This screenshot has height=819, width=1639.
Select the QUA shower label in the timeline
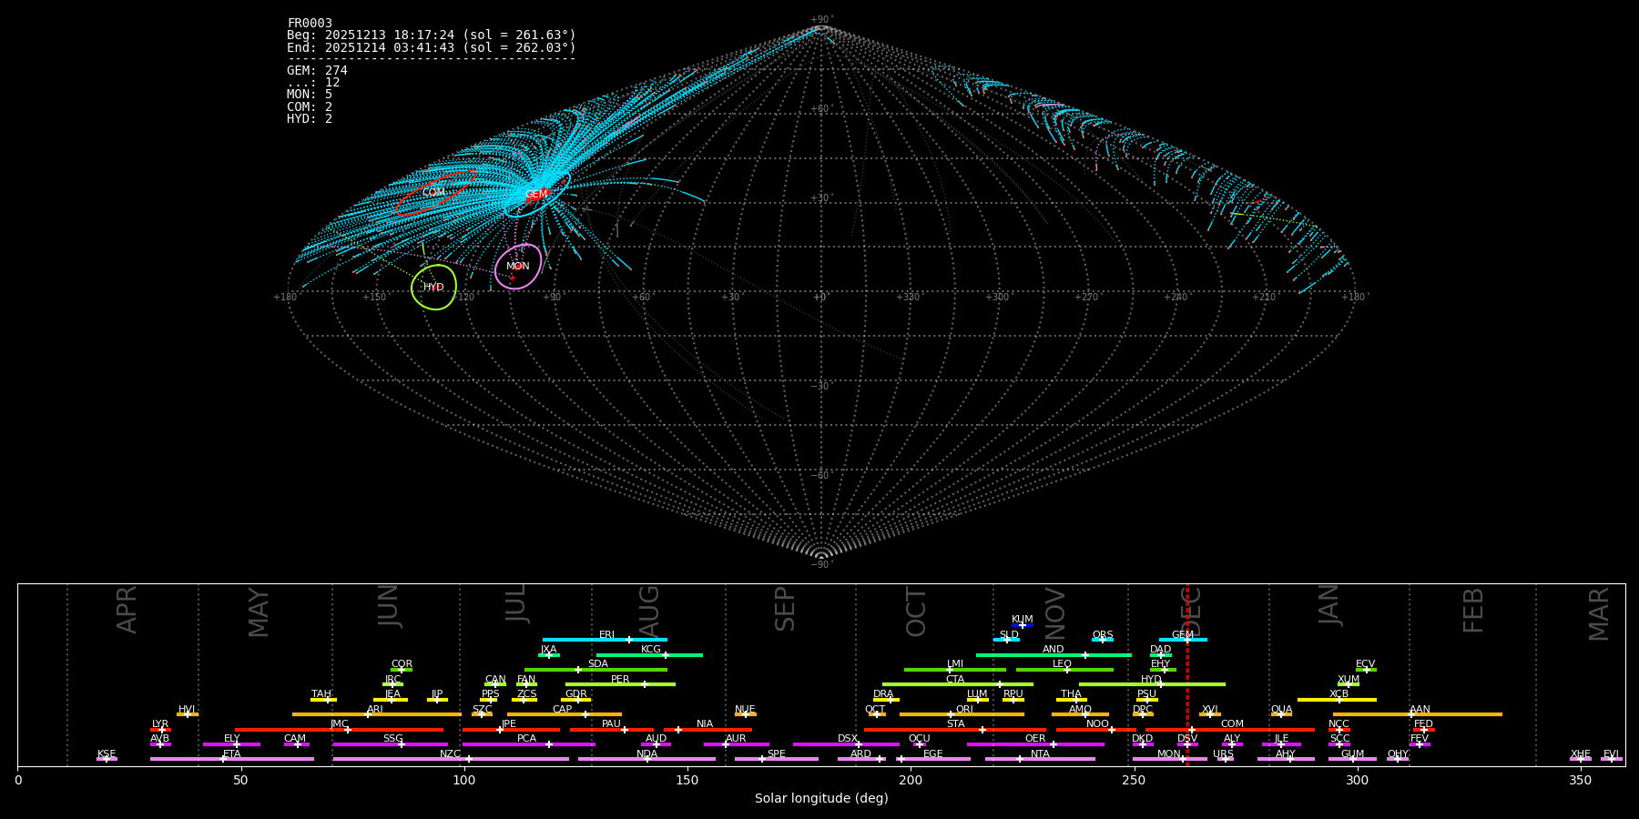click(1281, 710)
